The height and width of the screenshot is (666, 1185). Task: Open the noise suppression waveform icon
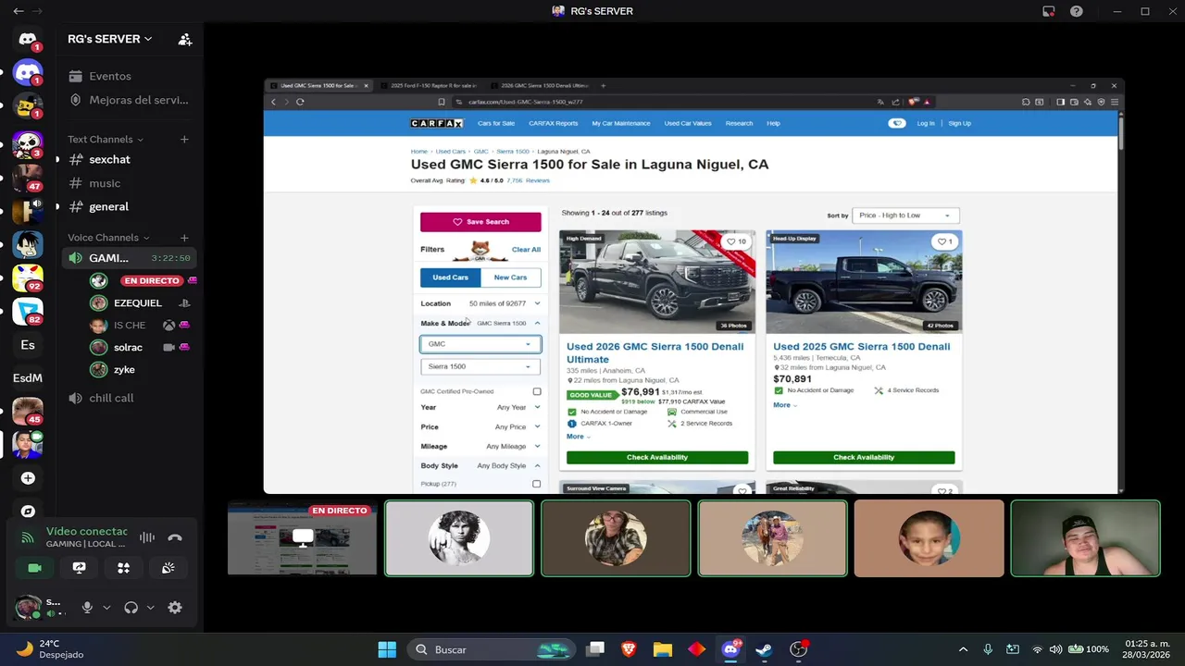coord(147,537)
